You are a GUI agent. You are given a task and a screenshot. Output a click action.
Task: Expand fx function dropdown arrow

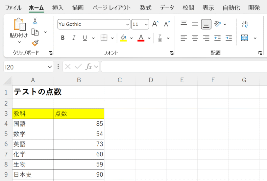pyautogui.click(x=96, y=66)
